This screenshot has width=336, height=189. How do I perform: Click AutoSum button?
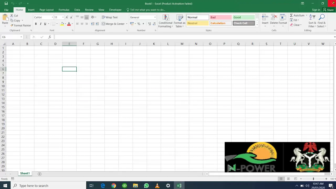point(297,15)
